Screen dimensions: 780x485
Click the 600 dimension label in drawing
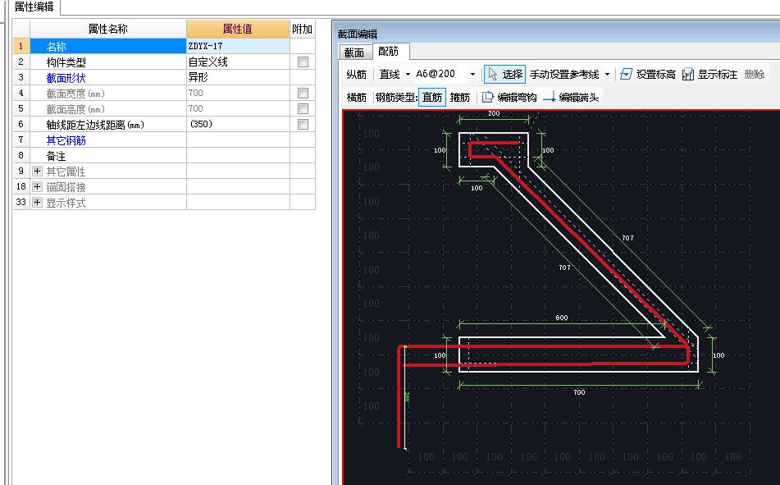click(562, 318)
